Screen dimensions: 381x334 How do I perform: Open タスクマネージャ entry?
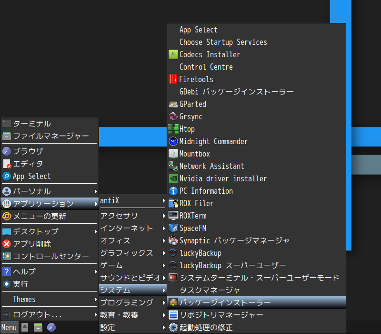[256, 290]
